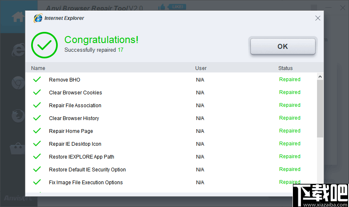Select Restore Default IE Security Option text
The image size is (349, 207).
(87, 170)
